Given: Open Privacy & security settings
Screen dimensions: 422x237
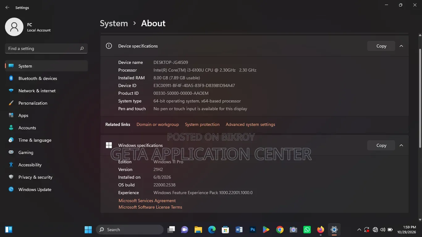Looking at the screenshot, I should click(46, 177).
